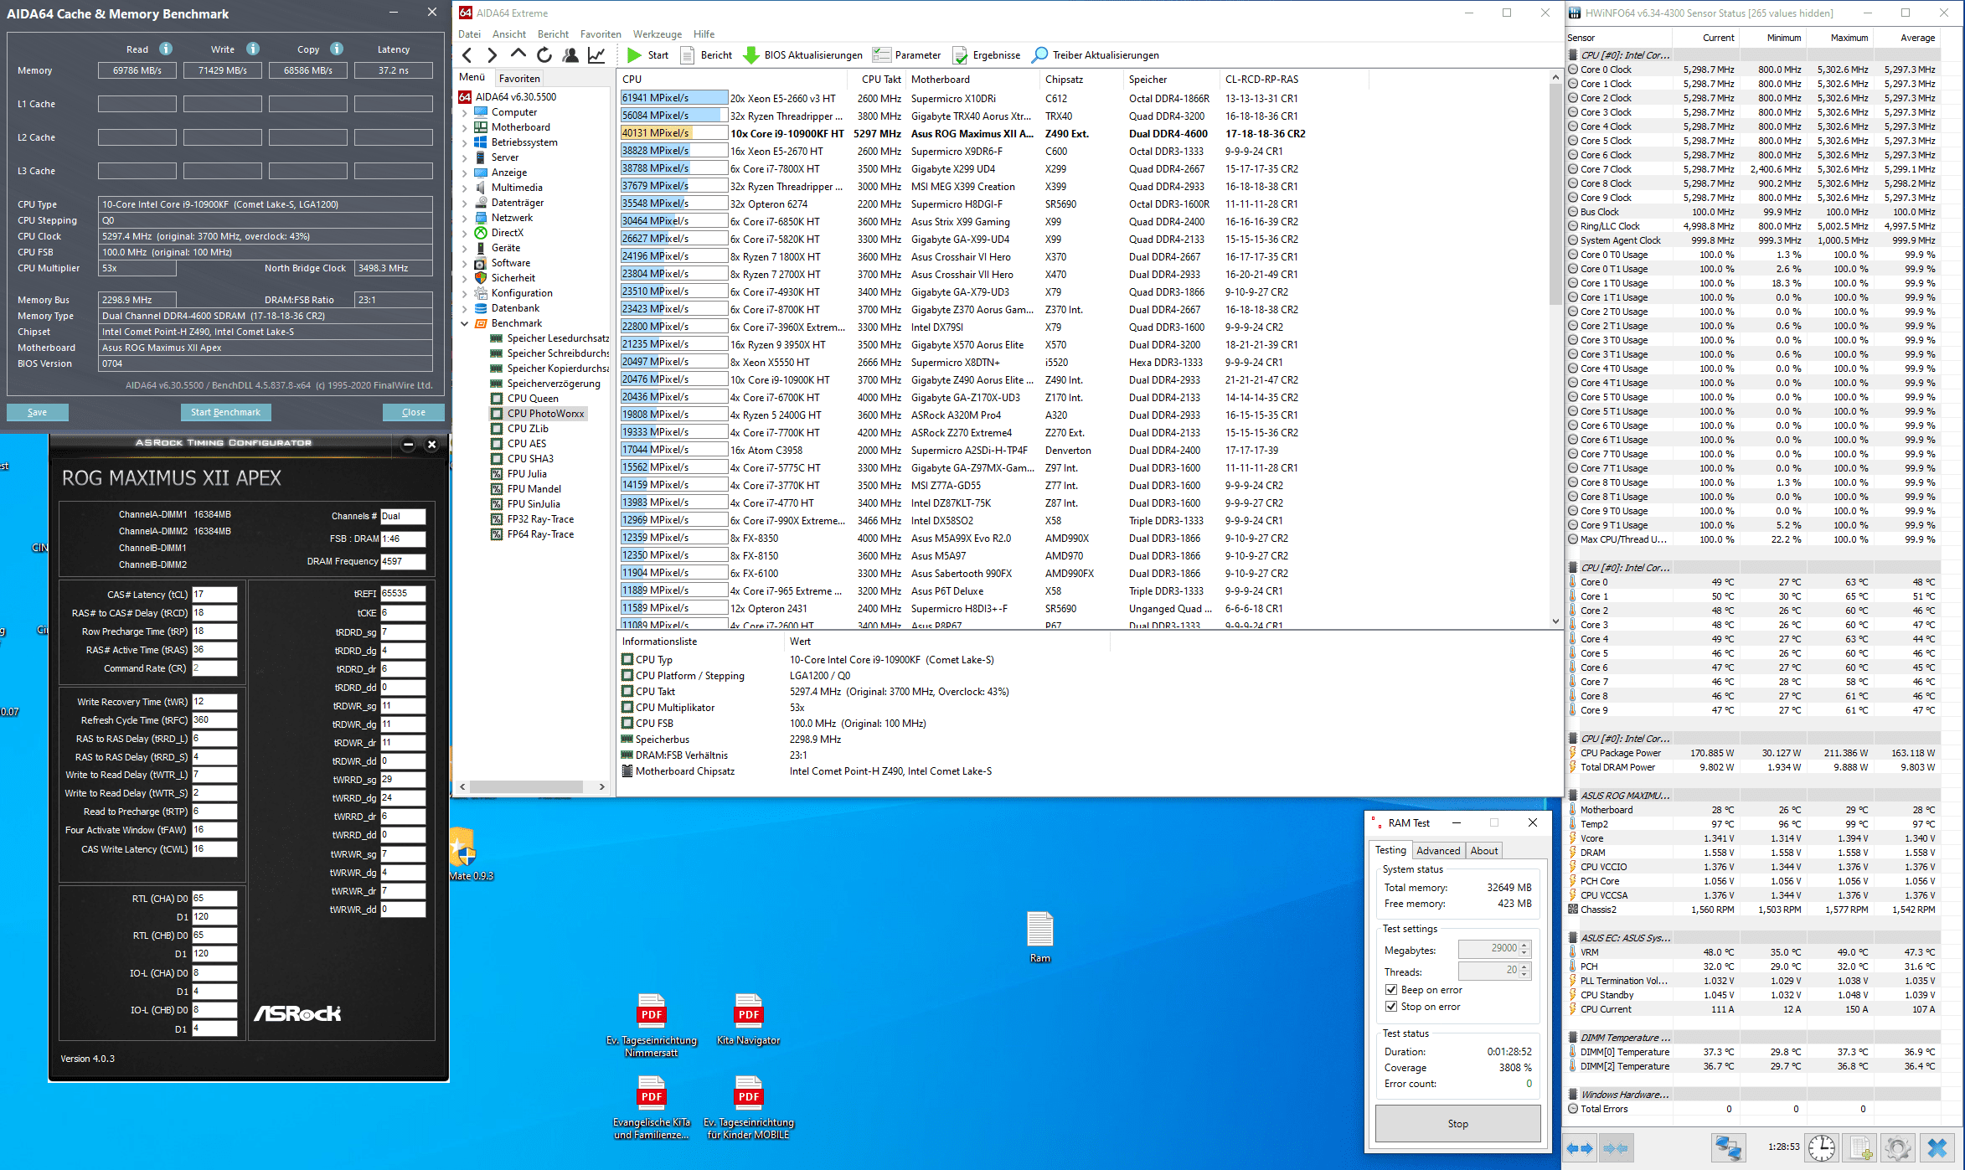Open the Werkzeuge menu

tap(657, 34)
